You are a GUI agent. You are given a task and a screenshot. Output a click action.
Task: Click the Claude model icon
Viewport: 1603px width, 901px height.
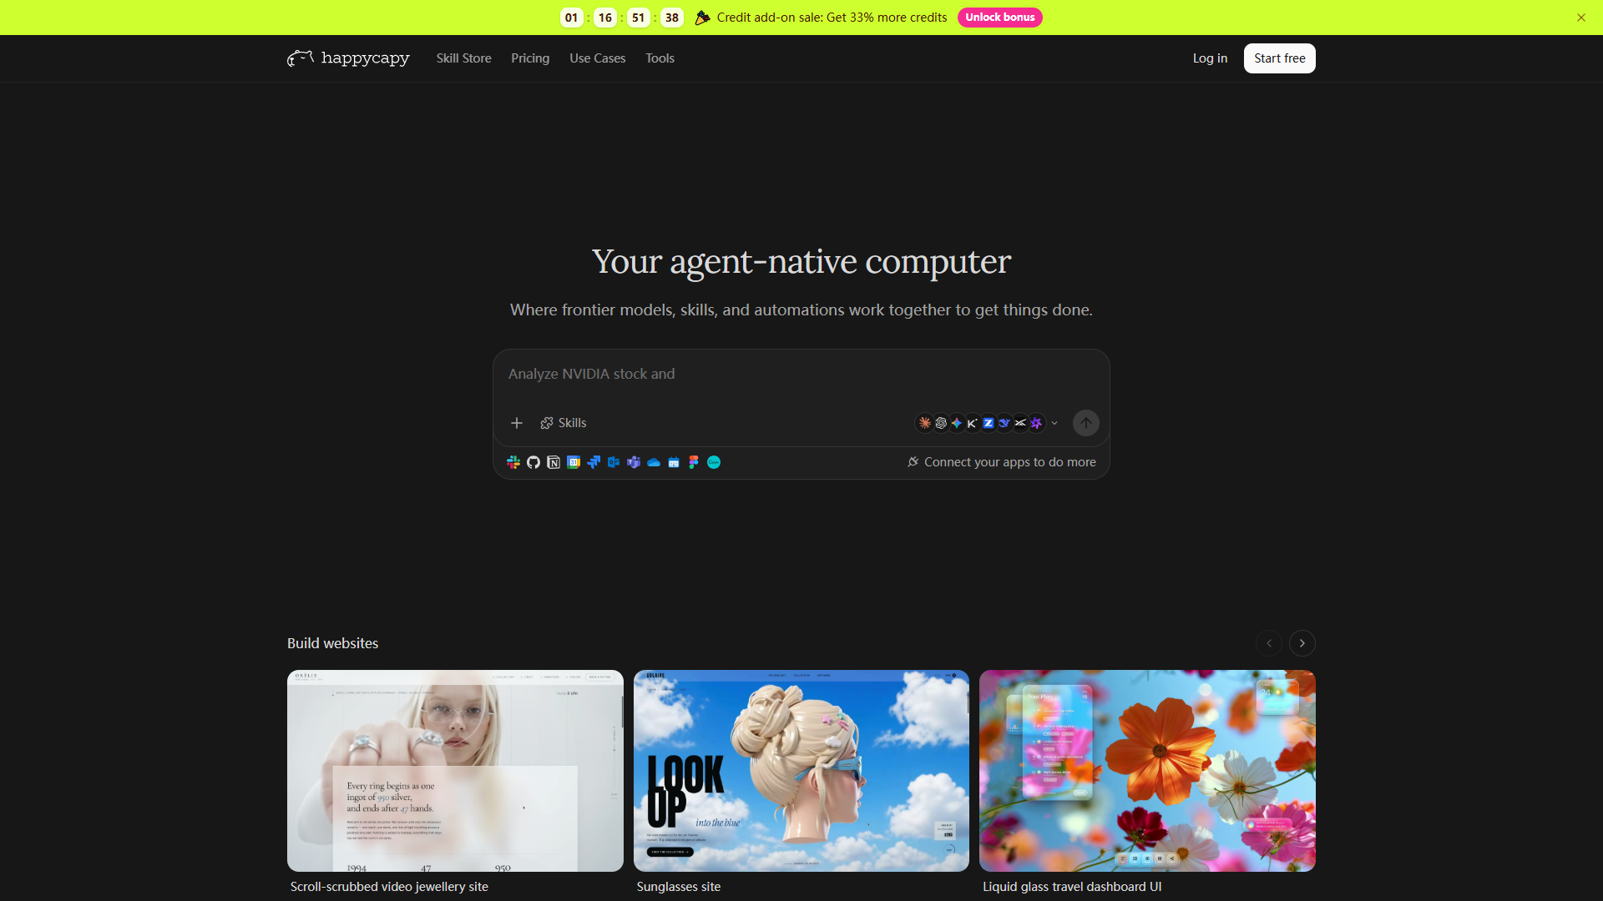point(925,423)
